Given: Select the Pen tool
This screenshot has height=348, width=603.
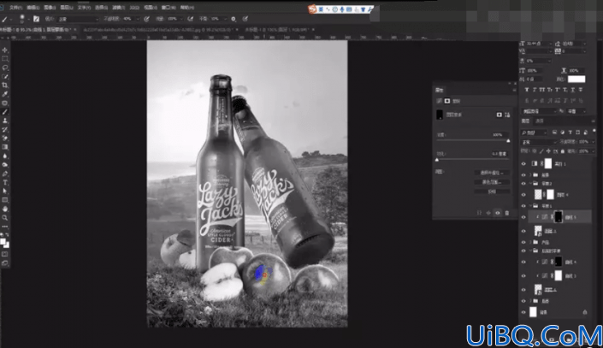Looking at the screenshot, I should point(5,174).
